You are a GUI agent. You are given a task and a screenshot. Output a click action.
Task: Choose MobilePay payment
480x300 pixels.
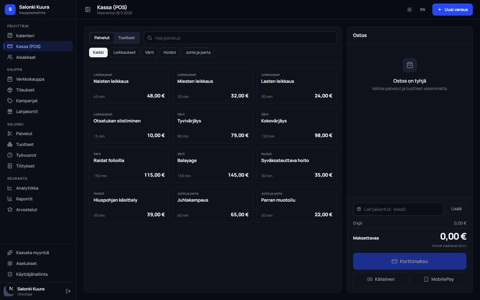point(439,279)
